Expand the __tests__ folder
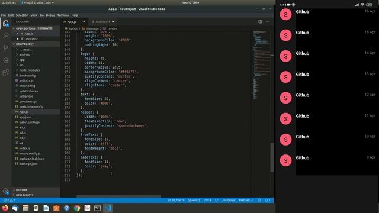This screenshot has width=379, height=213. click(x=25, y=50)
